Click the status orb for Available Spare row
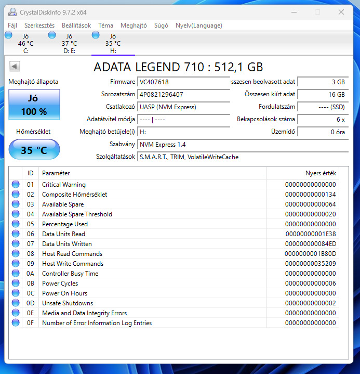 [x=16, y=204]
